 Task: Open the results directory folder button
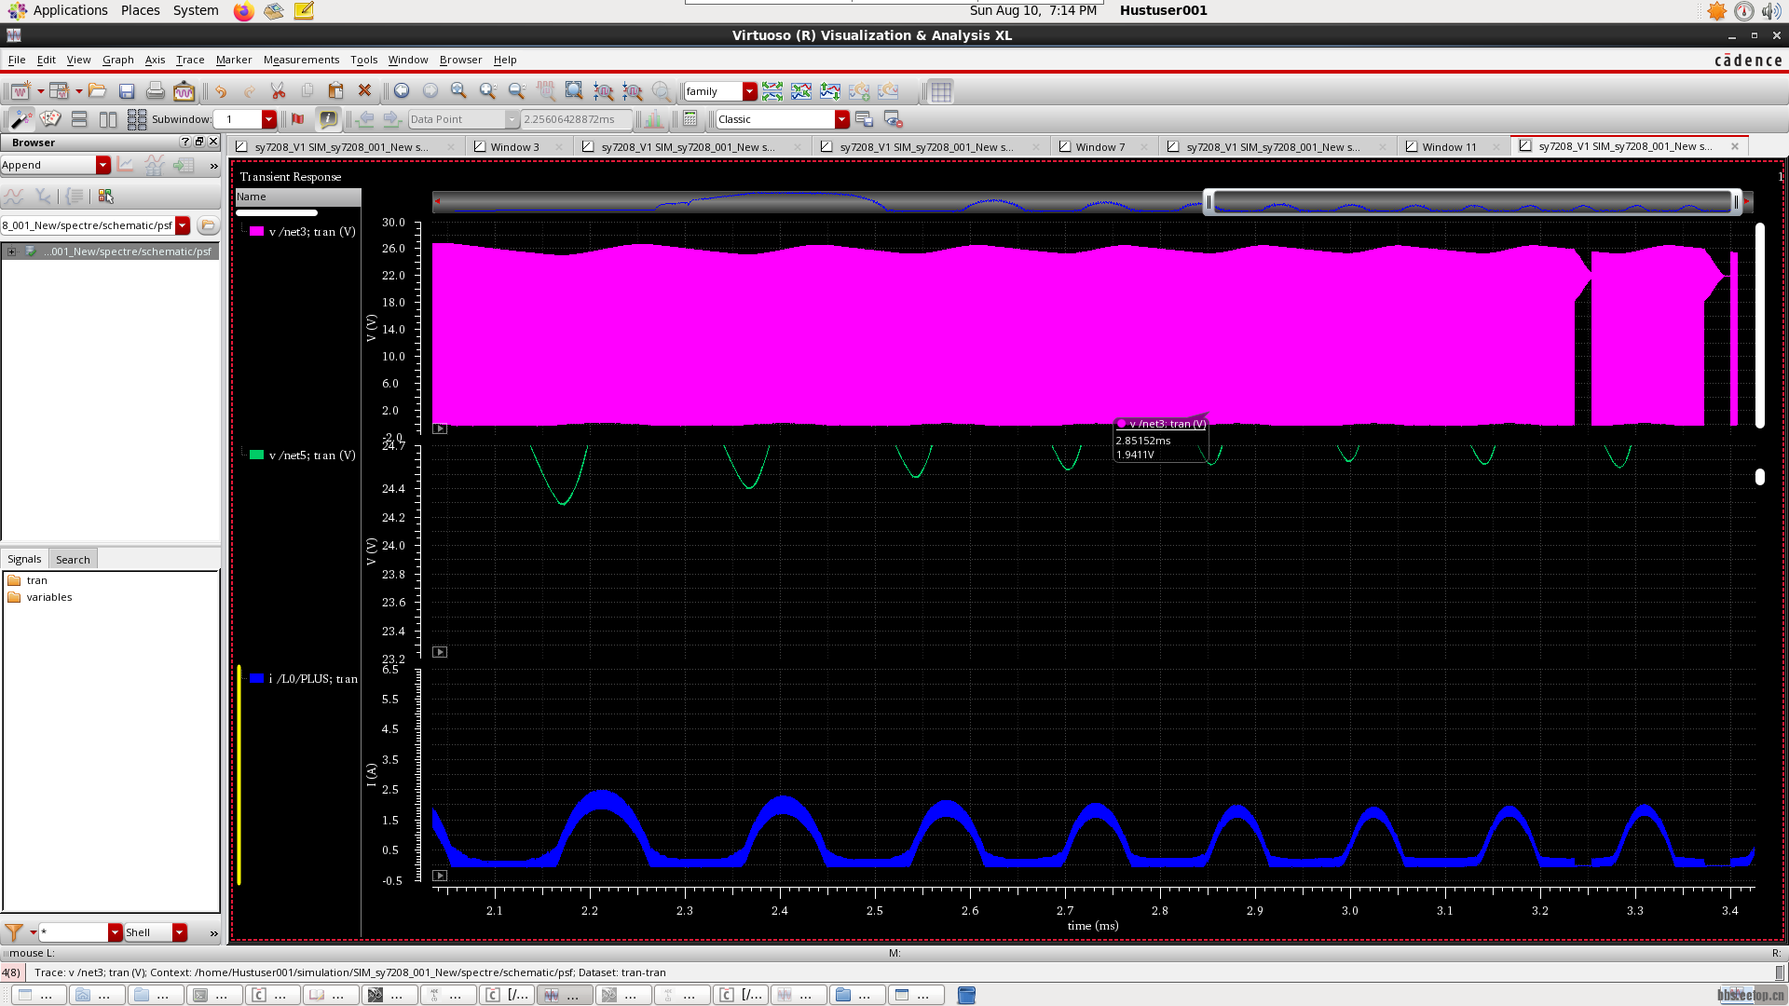pyautogui.click(x=208, y=225)
